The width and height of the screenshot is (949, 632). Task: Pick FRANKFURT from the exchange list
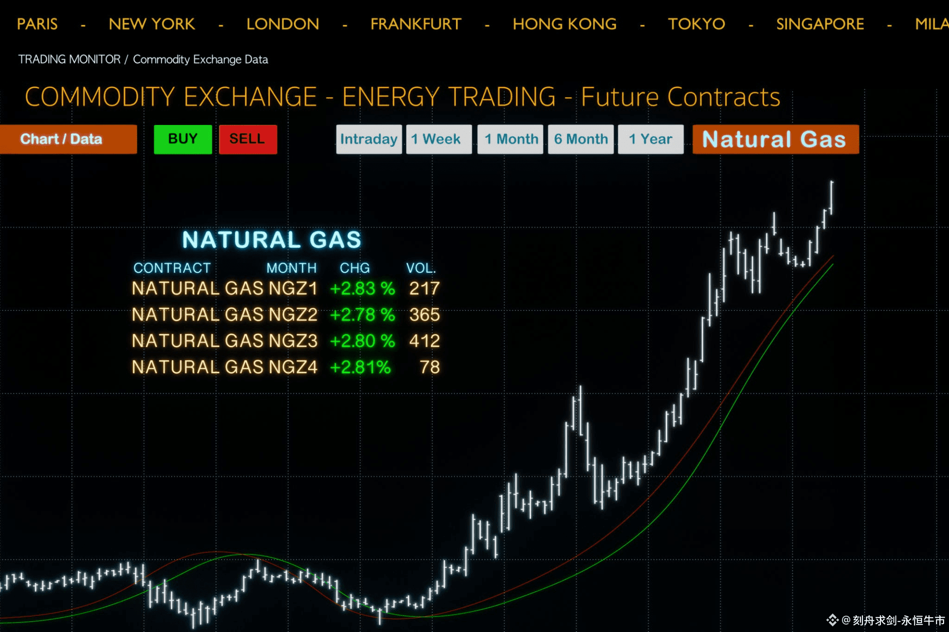click(416, 24)
